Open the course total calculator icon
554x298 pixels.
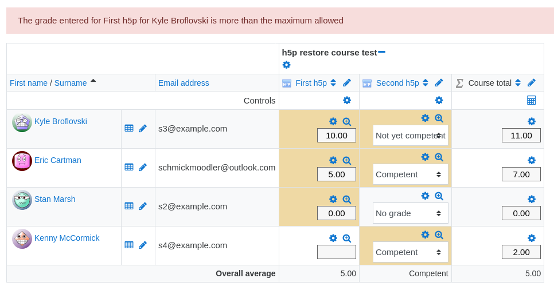(x=532, y=101)
